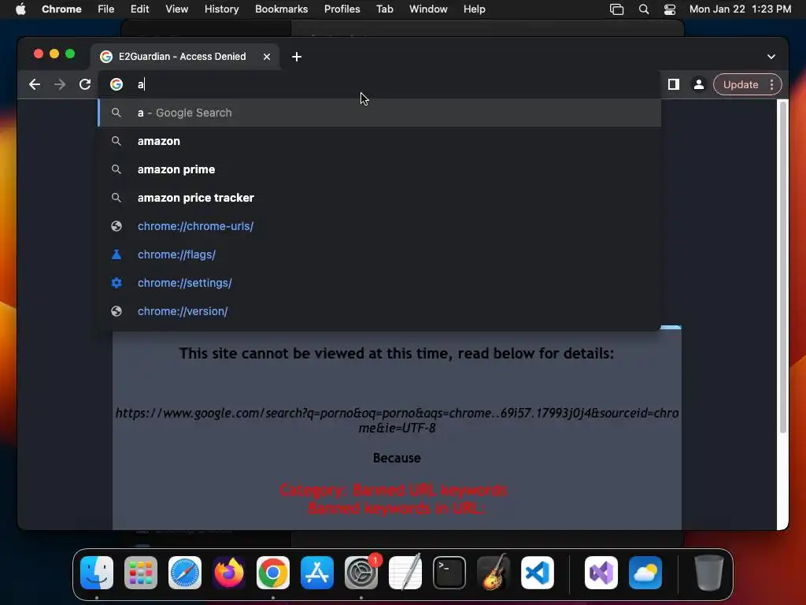Screen dimensions: 806x605
Task: Open the Tab menu
Action: pos(384,9)
